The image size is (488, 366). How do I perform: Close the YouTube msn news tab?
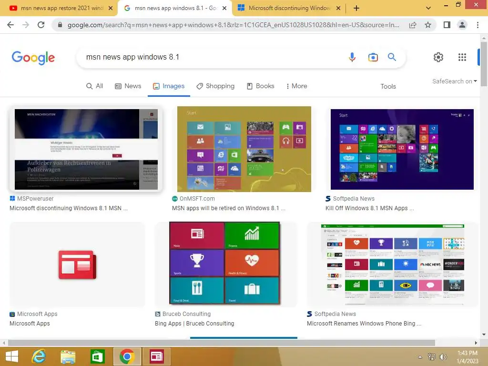[111, 8]
